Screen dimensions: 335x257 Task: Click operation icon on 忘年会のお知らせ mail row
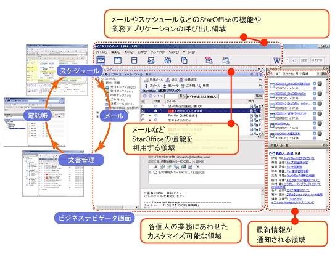point(251,120)
